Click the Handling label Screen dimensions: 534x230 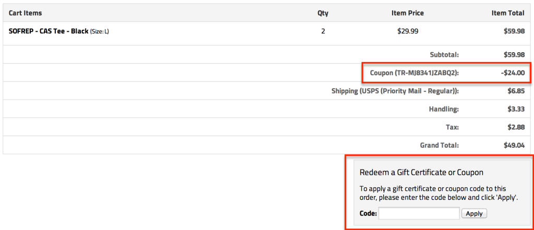point(444,109)
